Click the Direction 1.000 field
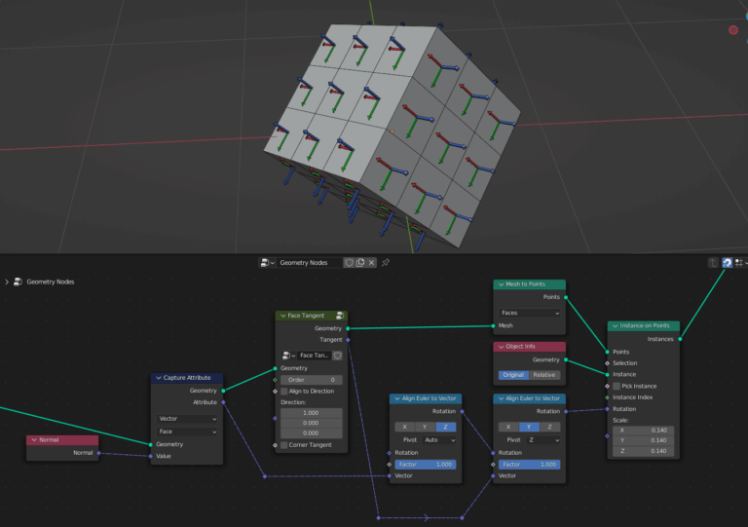Screen dimensions: 748x527 (311, 413)
